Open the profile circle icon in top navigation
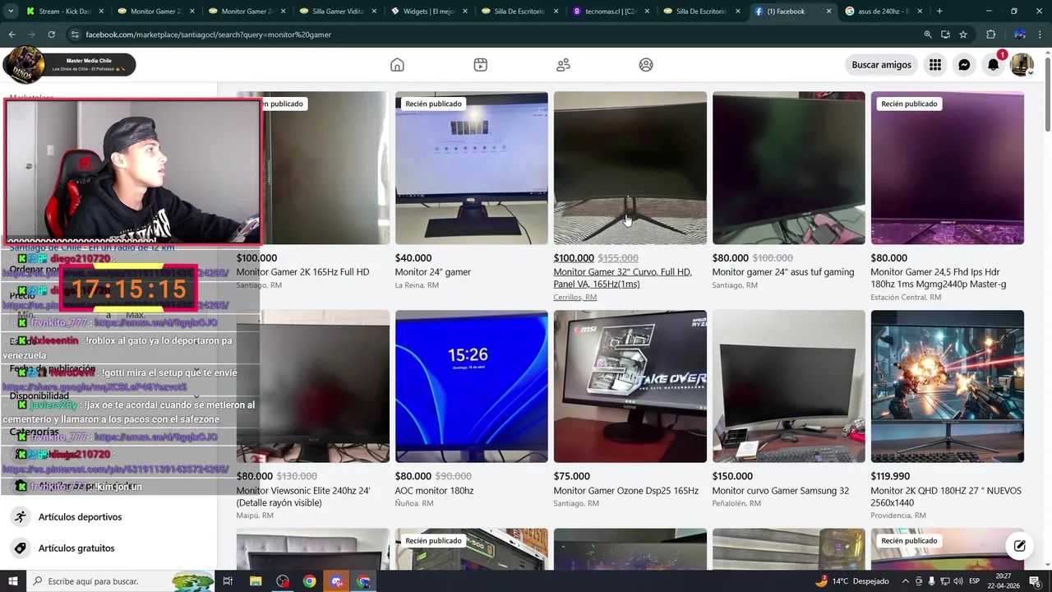 click(x=646, y=65)
